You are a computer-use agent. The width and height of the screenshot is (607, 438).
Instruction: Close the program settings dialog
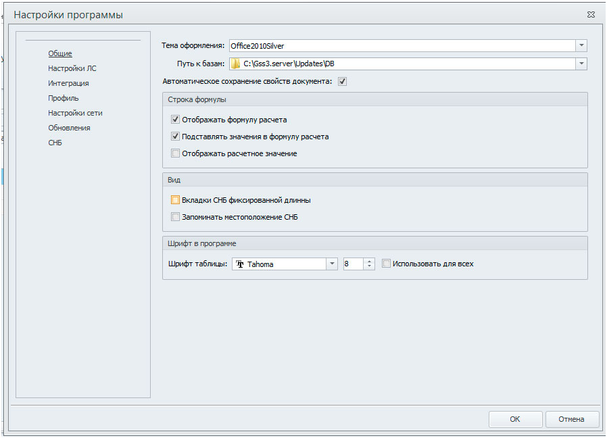pos(591,15)
